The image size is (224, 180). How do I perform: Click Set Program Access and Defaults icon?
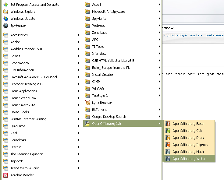point(6,5)
